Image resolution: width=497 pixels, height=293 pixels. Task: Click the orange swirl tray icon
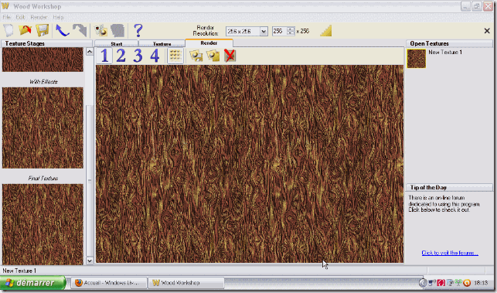coord(467,282)
